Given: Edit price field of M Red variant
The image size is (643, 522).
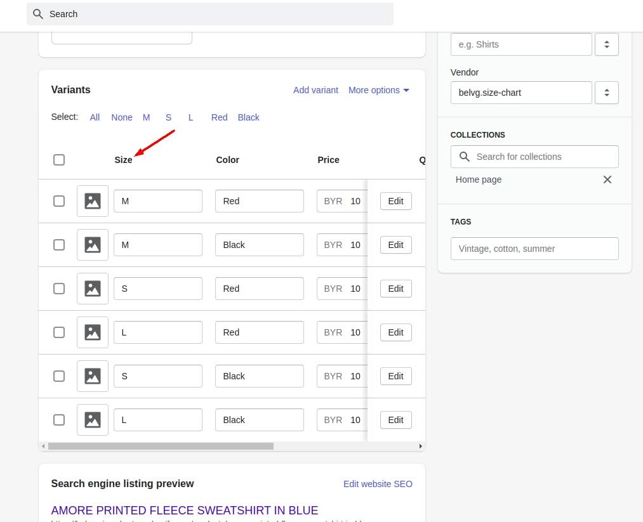Looking at the screenshot, I should [342, 201].
